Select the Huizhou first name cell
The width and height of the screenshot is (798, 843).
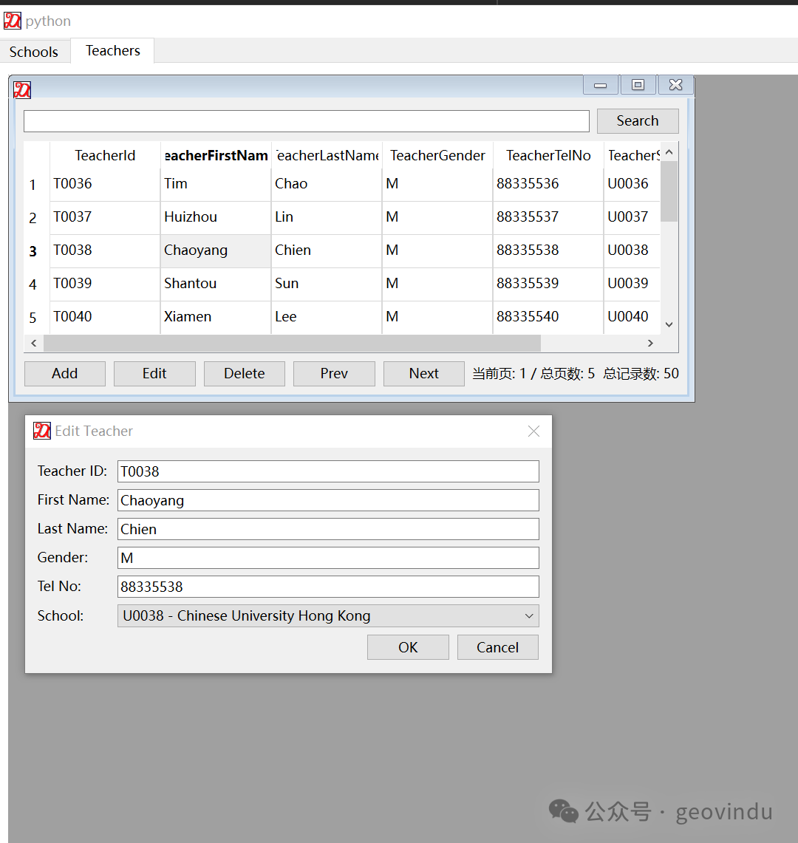pos(216,218)
